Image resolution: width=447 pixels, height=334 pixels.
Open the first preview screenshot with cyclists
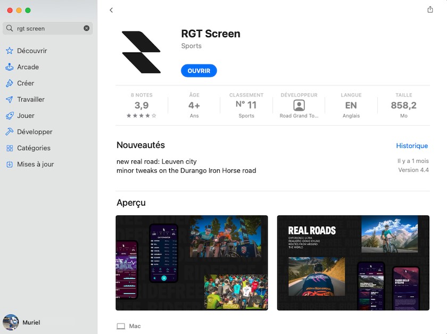click(192, 263)
